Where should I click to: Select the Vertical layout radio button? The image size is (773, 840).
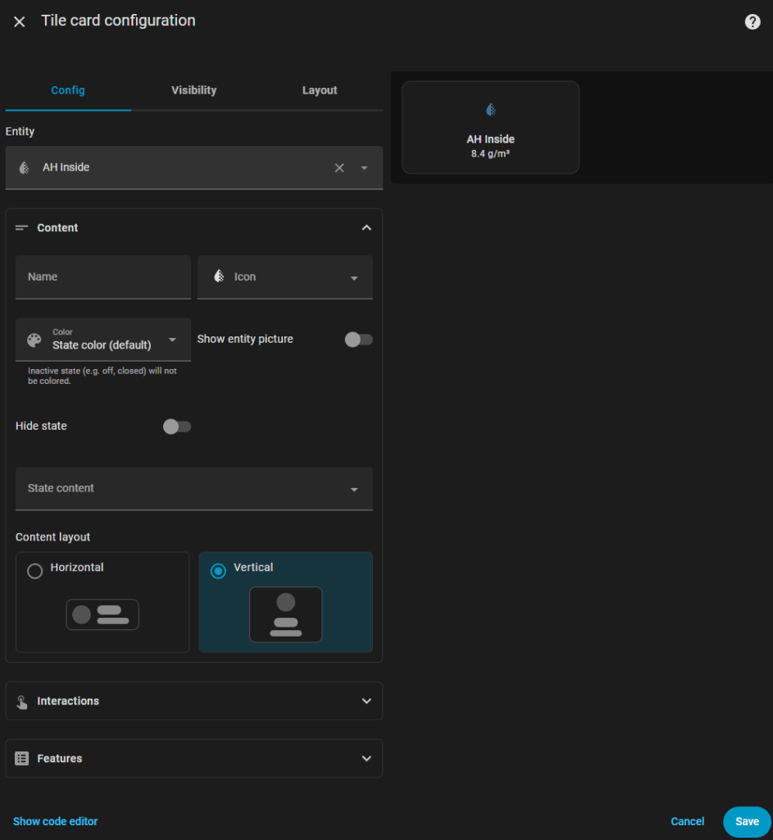218,571
